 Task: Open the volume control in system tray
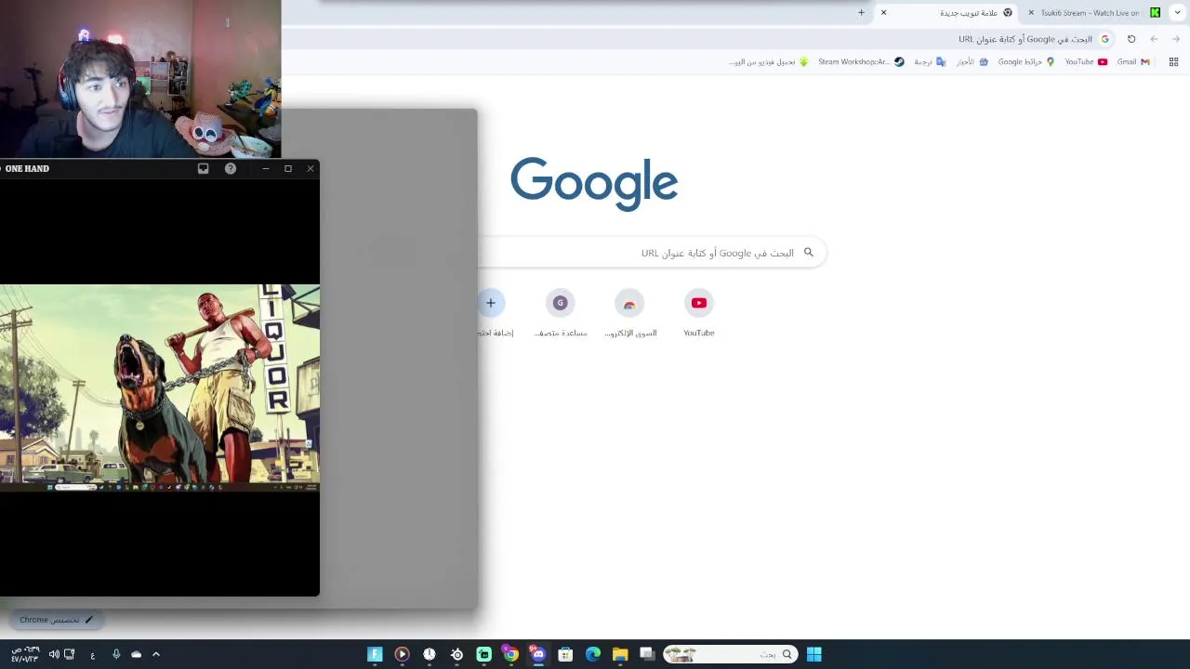(54, 654)
